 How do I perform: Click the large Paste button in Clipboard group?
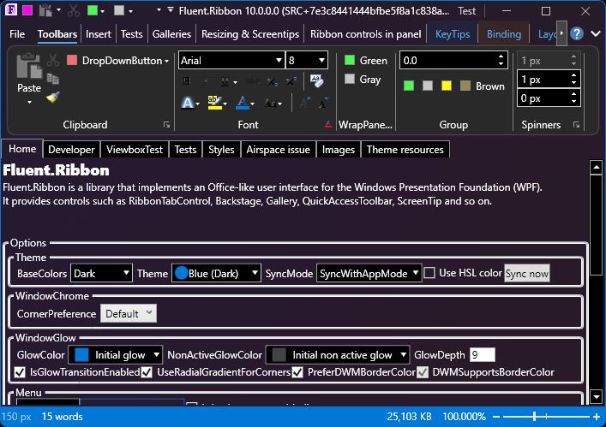(x=29, y=79)
